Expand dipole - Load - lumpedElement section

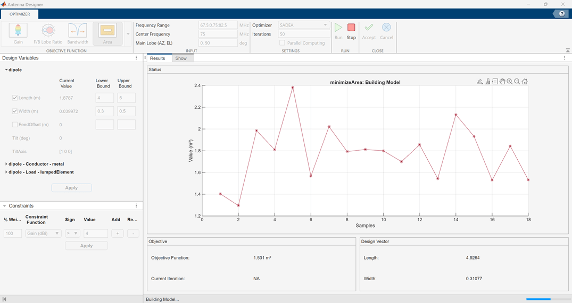tap(6, 172)
